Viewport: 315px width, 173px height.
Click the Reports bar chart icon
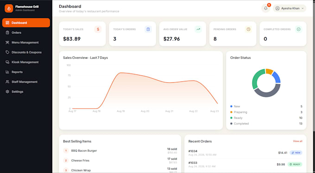(x=7, y=72)
